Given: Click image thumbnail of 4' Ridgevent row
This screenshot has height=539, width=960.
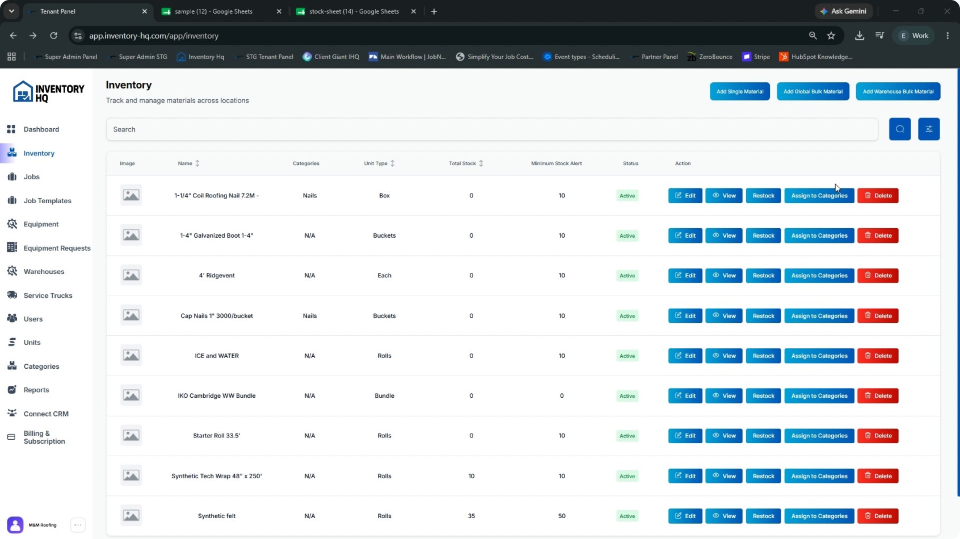Looking at the screenshot, I should click(x=131, y=275).
